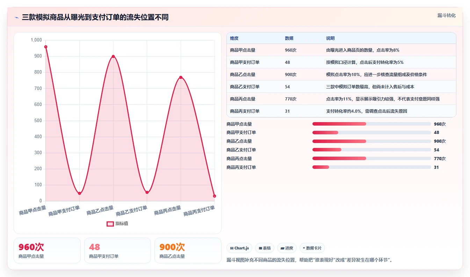Click the 商品甲支付订单 progress bar

(x=371, y=133)
